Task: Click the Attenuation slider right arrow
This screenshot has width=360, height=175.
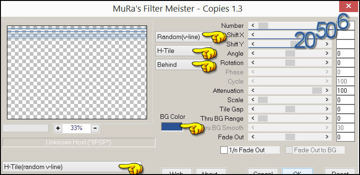Action: click(327, 91)
